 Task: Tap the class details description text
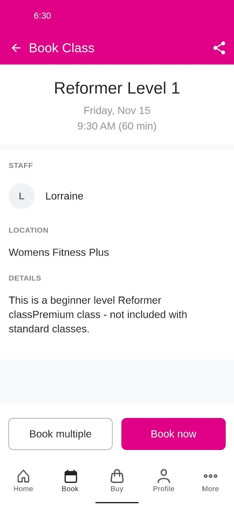point(98,315)
